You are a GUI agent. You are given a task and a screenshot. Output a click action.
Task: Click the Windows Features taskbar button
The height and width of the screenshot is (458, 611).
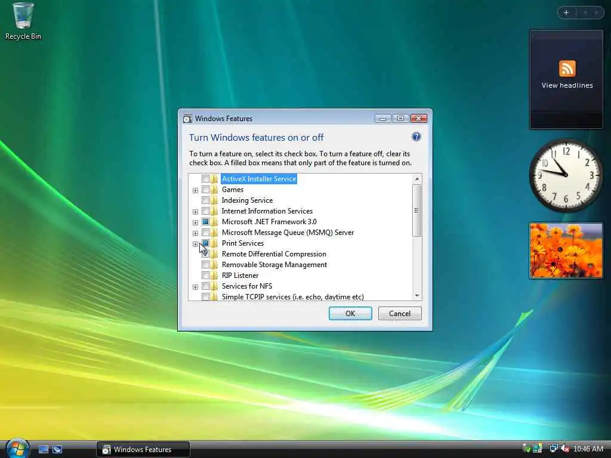[143, 450]
